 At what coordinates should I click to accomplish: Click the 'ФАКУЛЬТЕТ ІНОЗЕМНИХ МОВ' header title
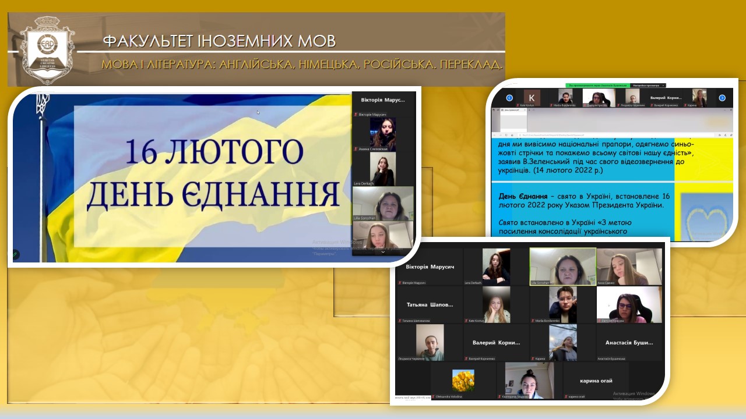219,41
